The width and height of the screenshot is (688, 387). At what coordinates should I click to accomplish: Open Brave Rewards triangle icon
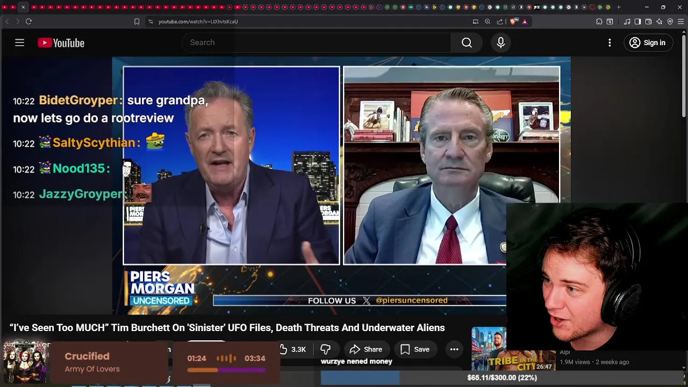pos(525,21)
